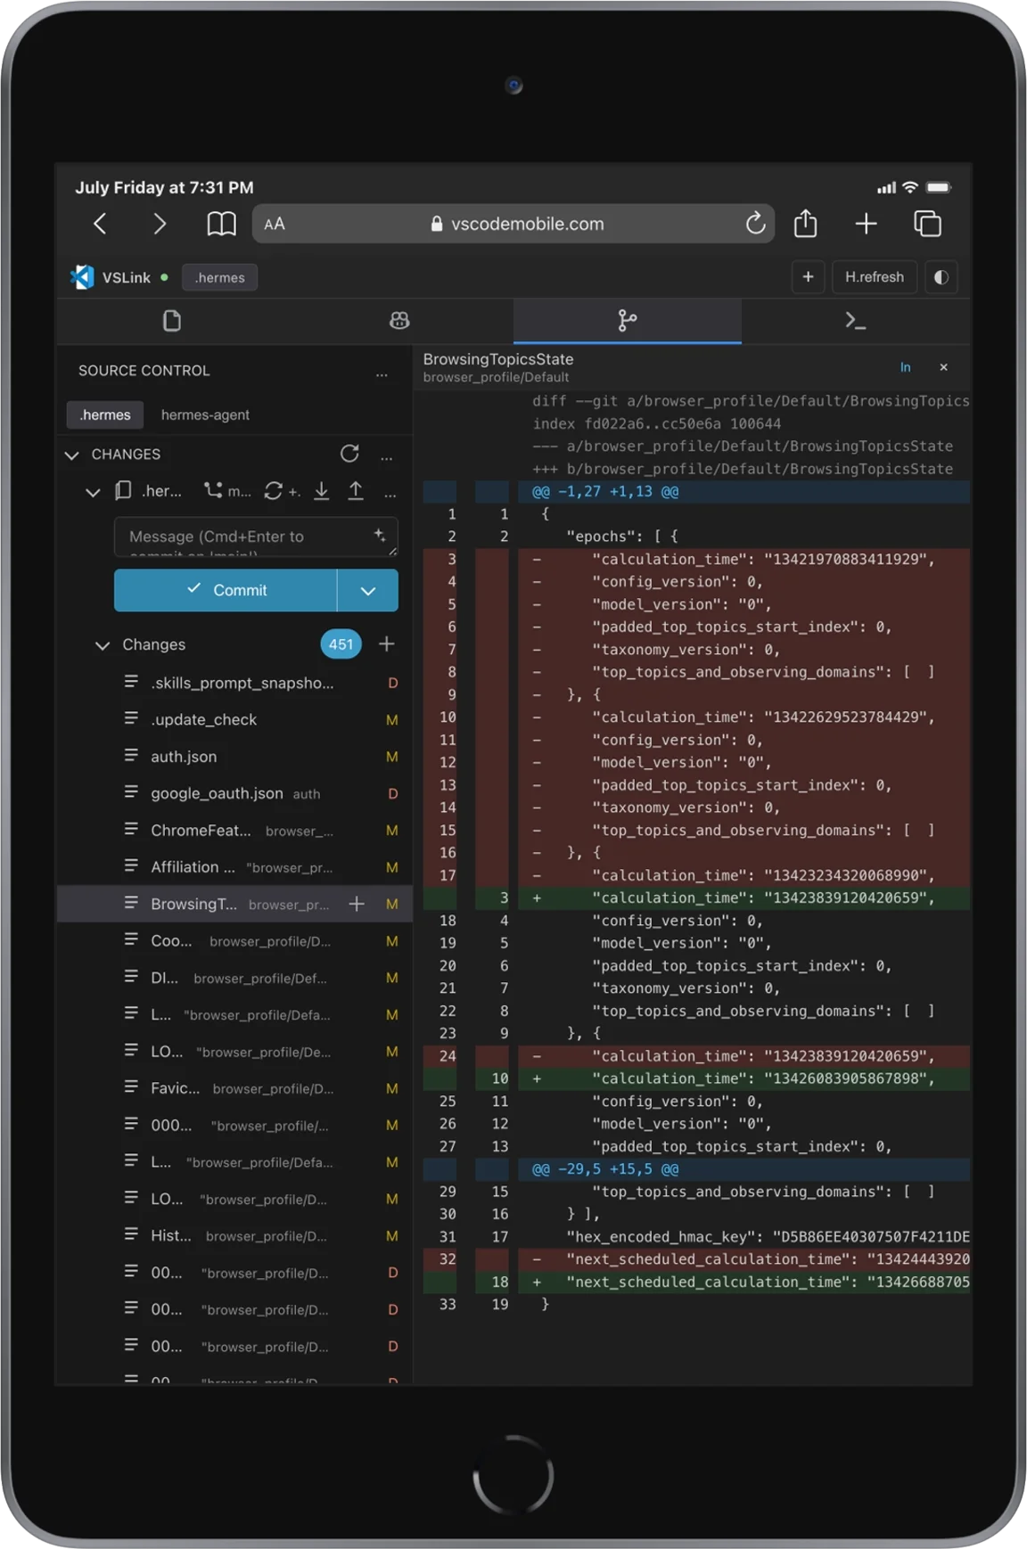Go back with Safari back arrow
The image size is (1027, 1549).
point(101,224)
